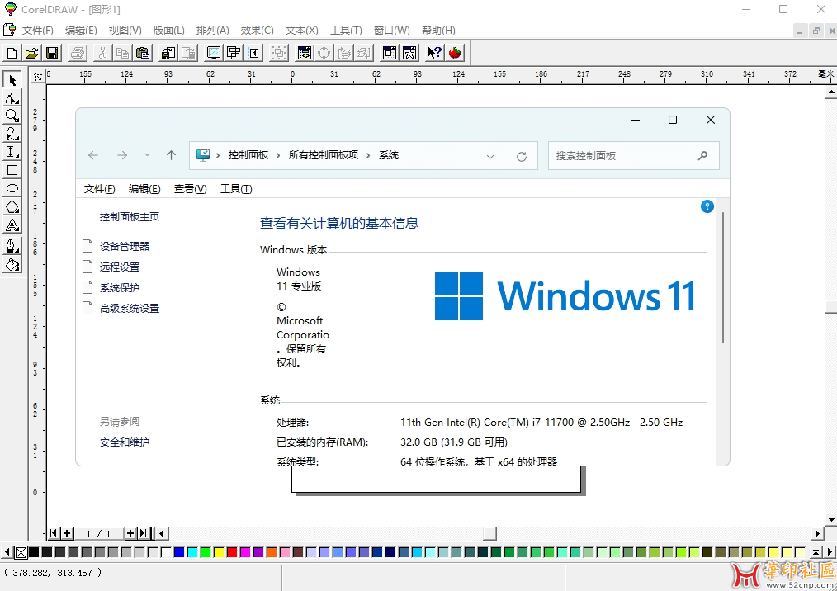Open the 窗口(W) menu
Viewport: 837px width, 591px height.
pos(392,31)
